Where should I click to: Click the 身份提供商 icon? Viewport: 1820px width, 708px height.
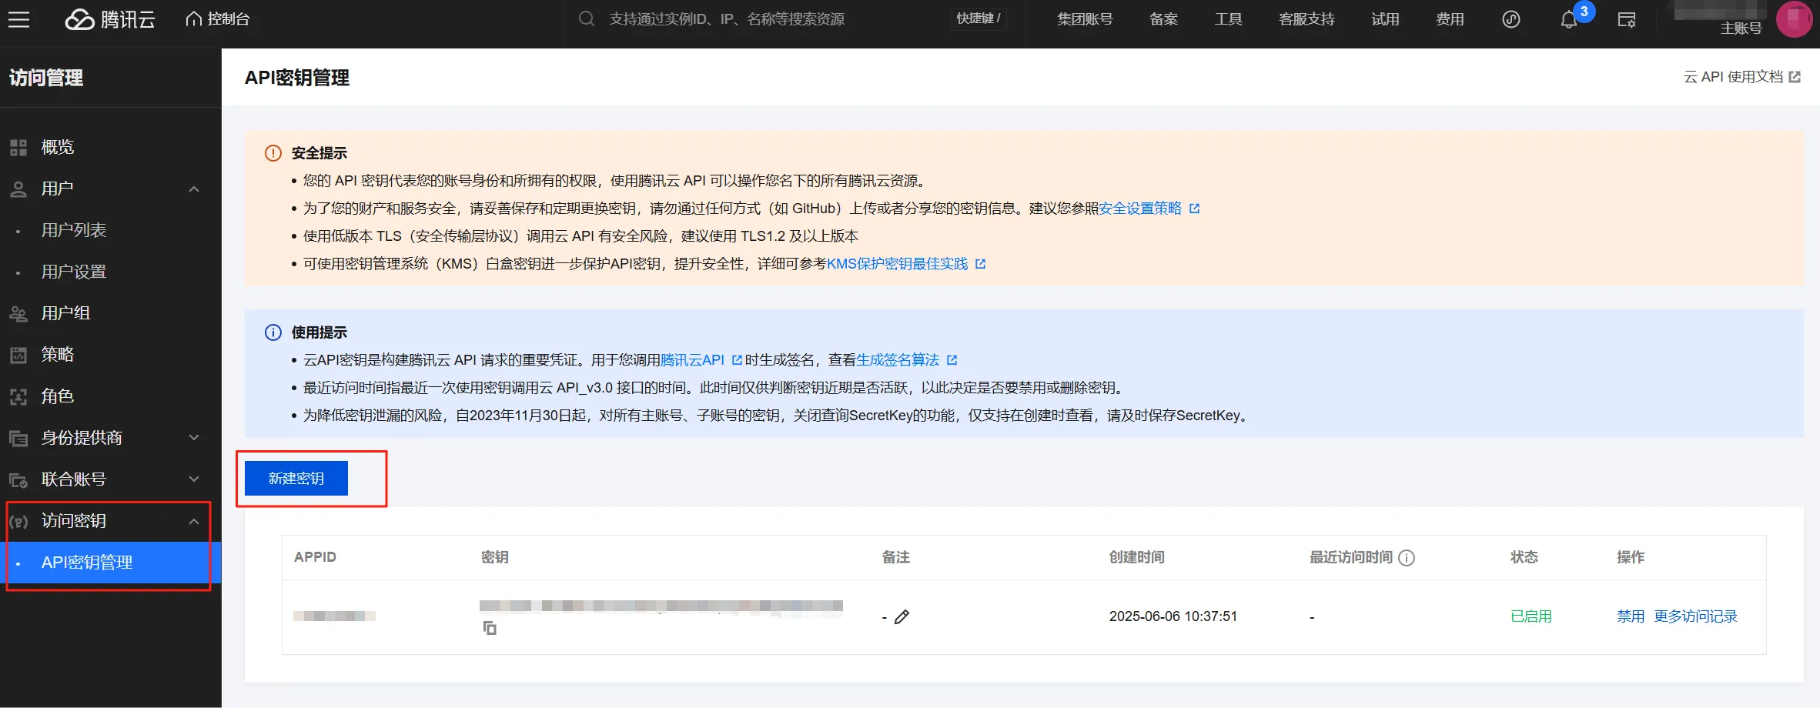pyautogui.click(x=18, y=439)
